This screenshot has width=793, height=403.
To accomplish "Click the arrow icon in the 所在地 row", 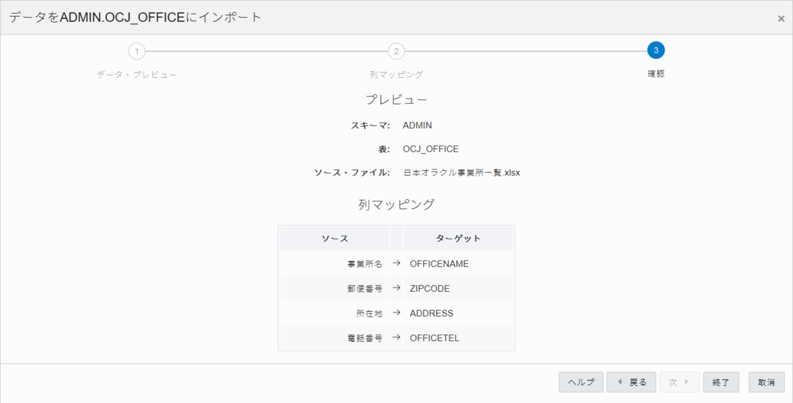I will point(397,313).
